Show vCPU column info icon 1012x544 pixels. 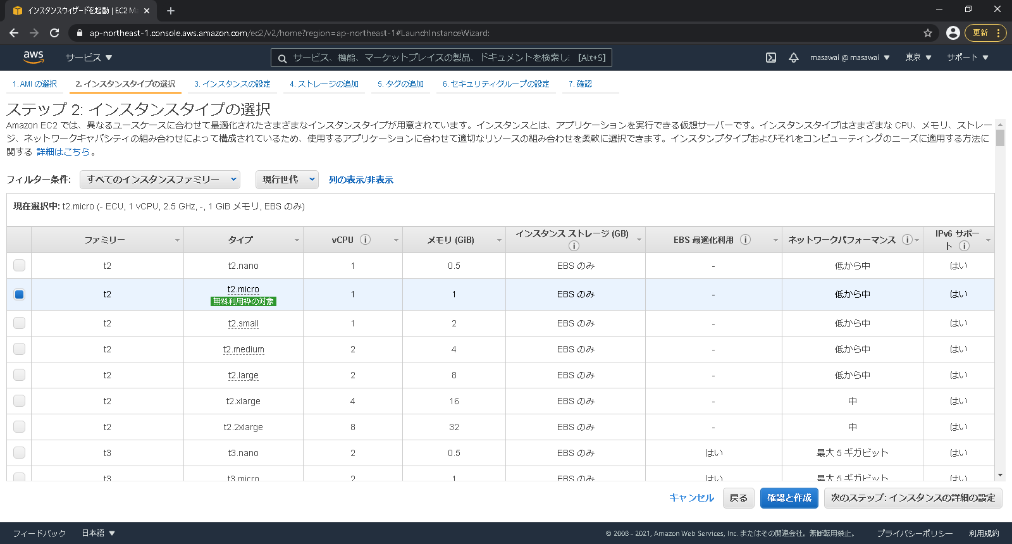(x=366, y=240)
